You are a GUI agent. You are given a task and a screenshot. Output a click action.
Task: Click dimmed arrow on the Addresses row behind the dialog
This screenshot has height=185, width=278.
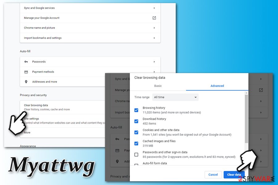coord(261,162)
